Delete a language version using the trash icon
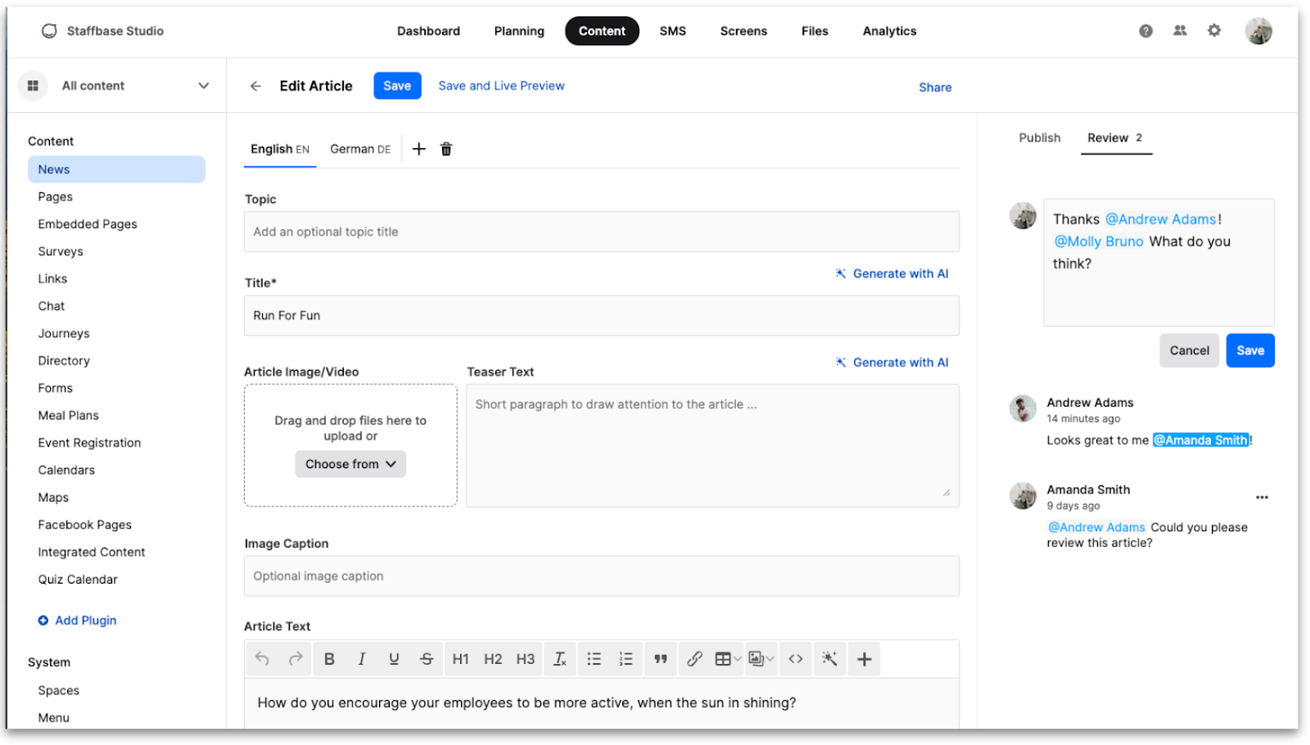The height and width of the screenshot is (745, 1310). (446, 148)
